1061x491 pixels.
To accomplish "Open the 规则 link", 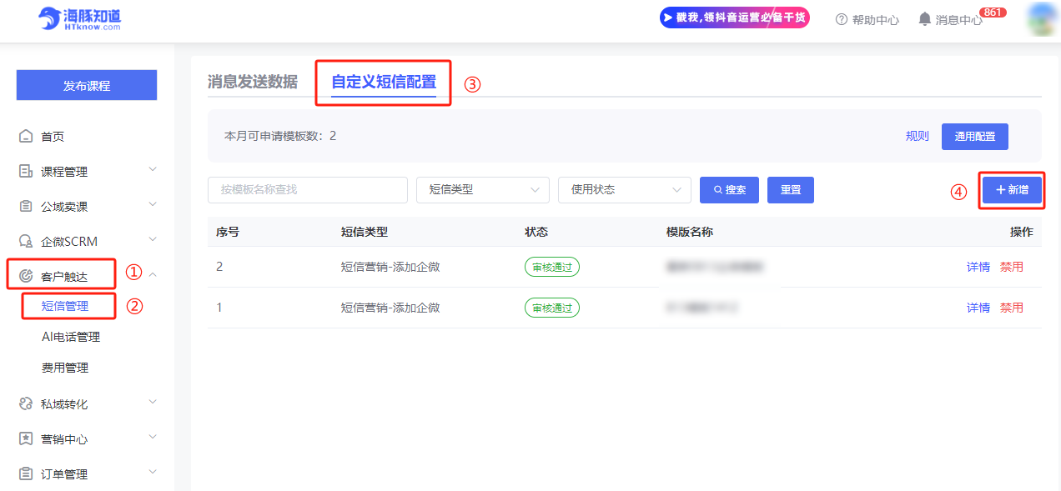I will click(918, 136).
